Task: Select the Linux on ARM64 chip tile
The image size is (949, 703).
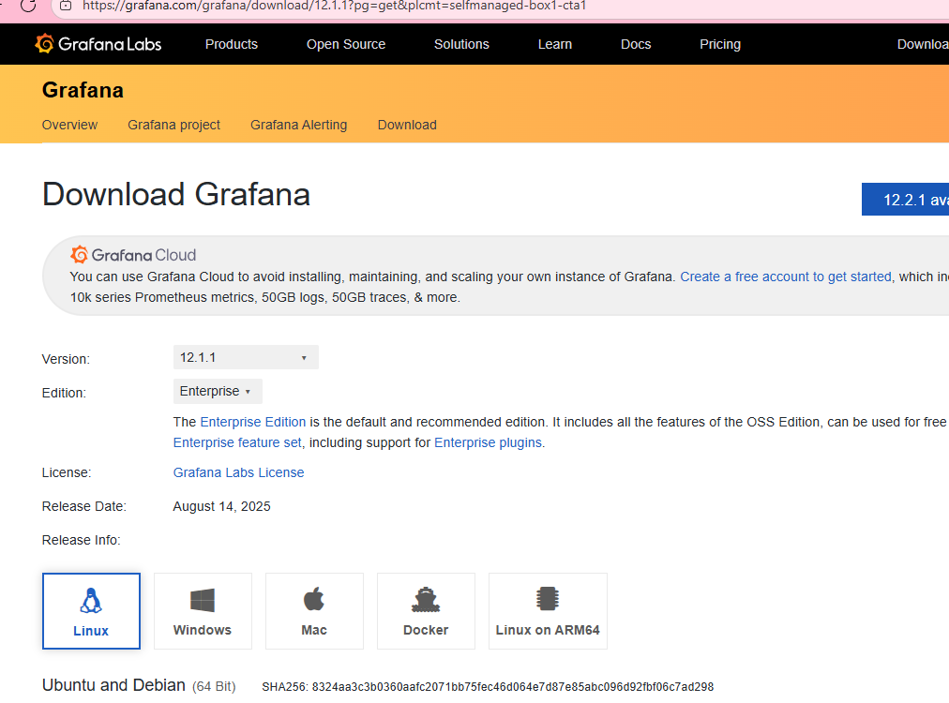Action: [548, 611]
